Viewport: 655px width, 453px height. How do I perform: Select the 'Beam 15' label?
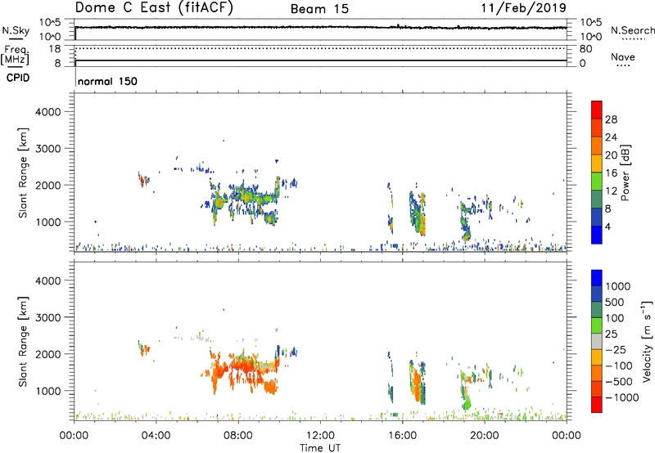pos(319,9)
